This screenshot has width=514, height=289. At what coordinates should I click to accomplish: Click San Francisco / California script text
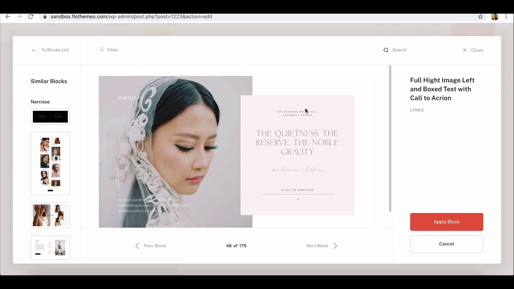tap(297, 170)
